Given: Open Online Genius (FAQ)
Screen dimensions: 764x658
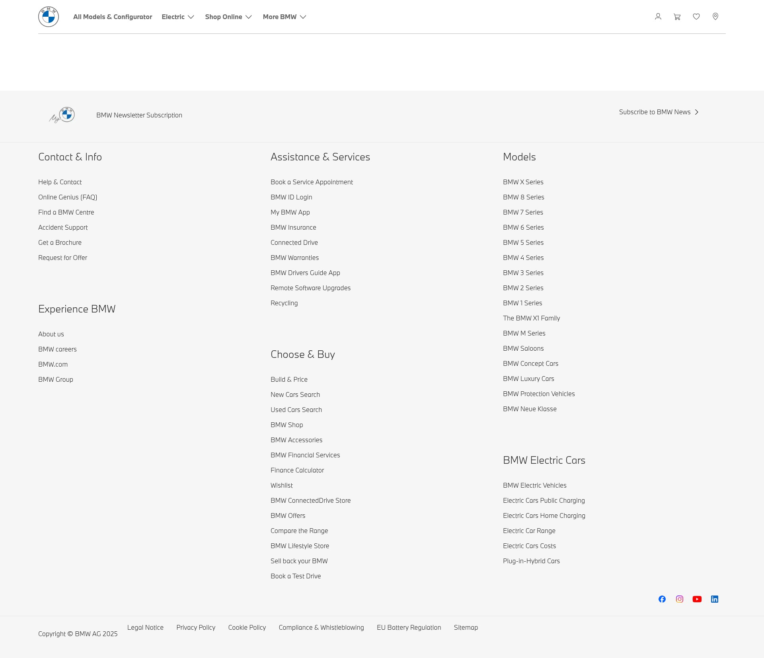Looking at the screenshot, I should click(68, 197).
